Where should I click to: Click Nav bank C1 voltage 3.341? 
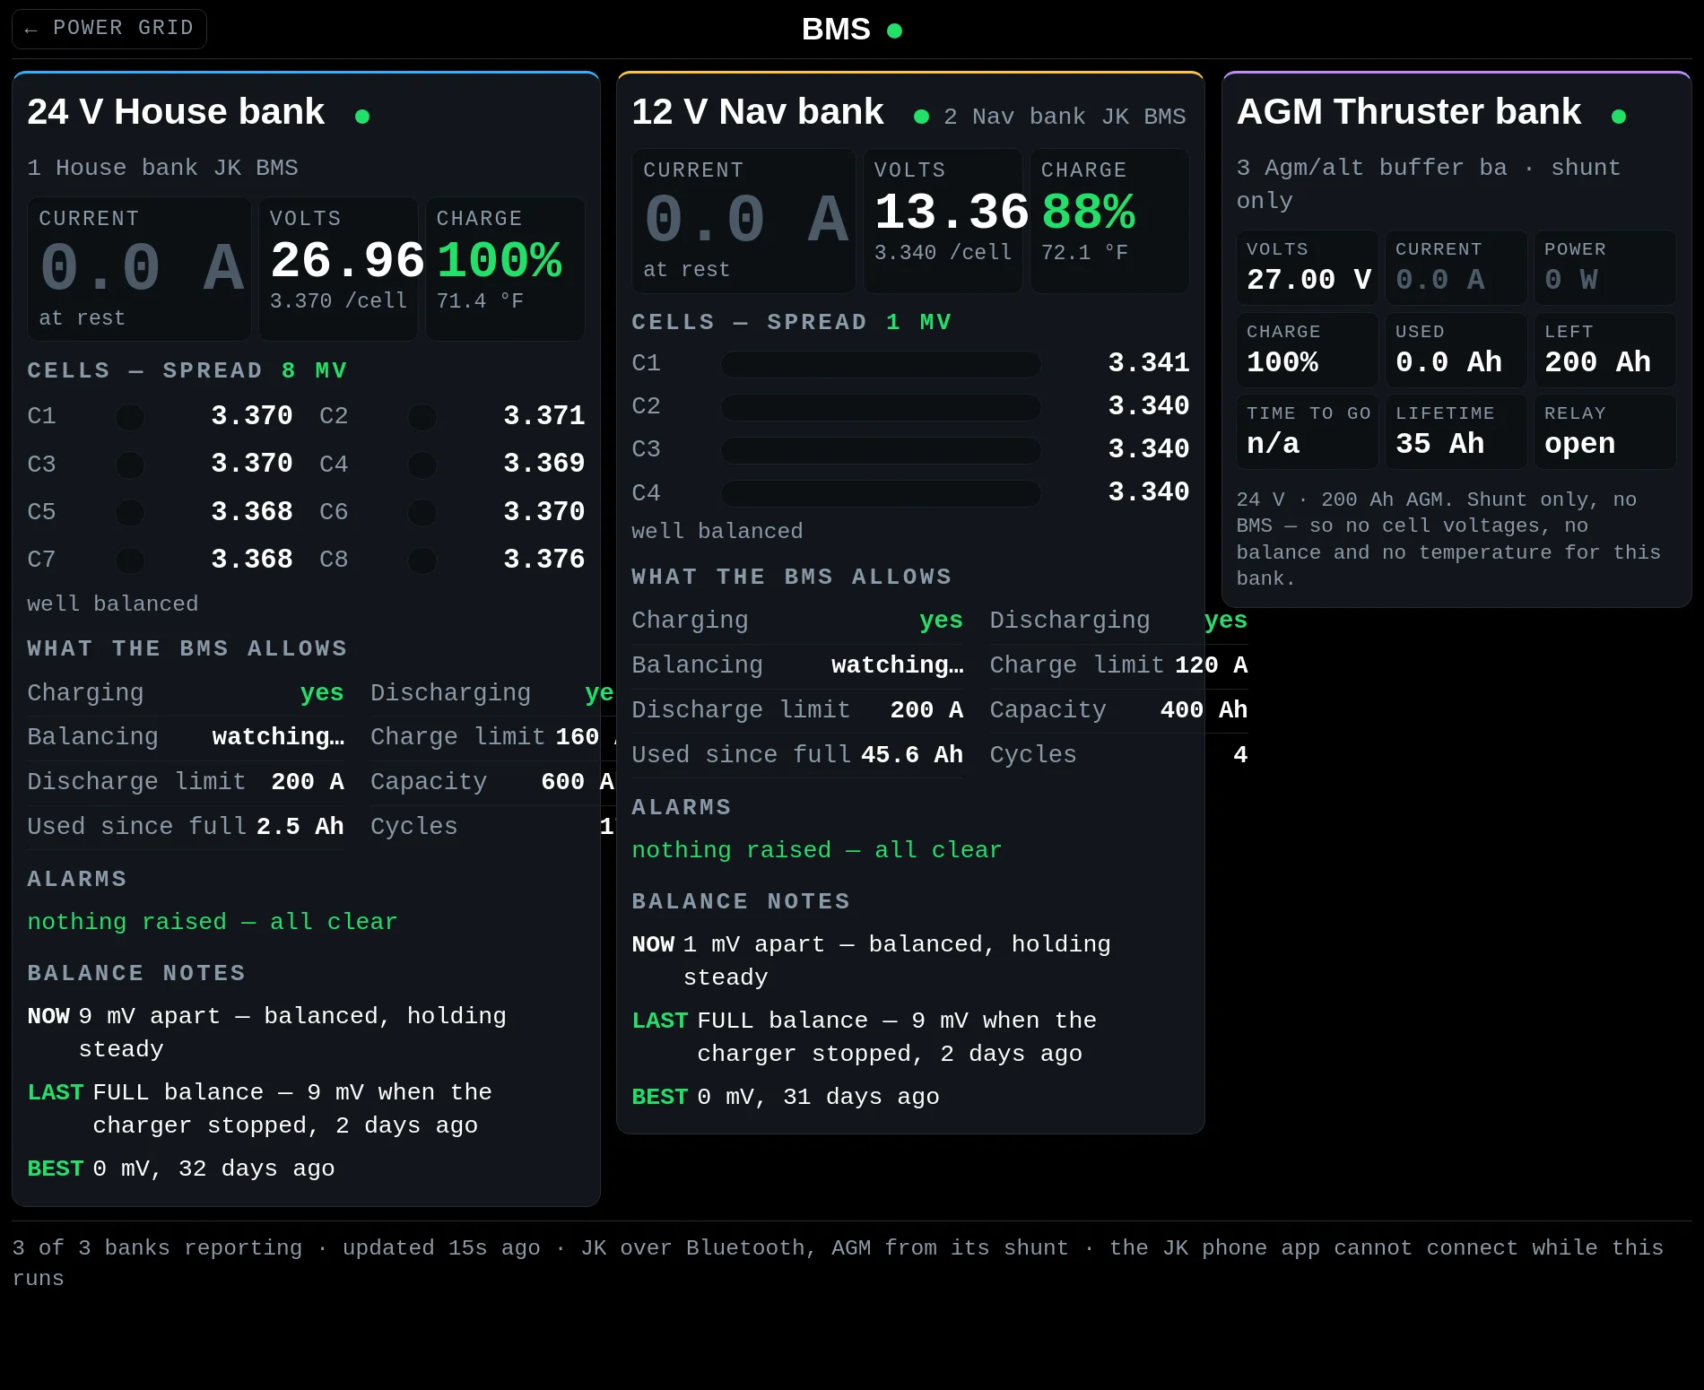1148,363
